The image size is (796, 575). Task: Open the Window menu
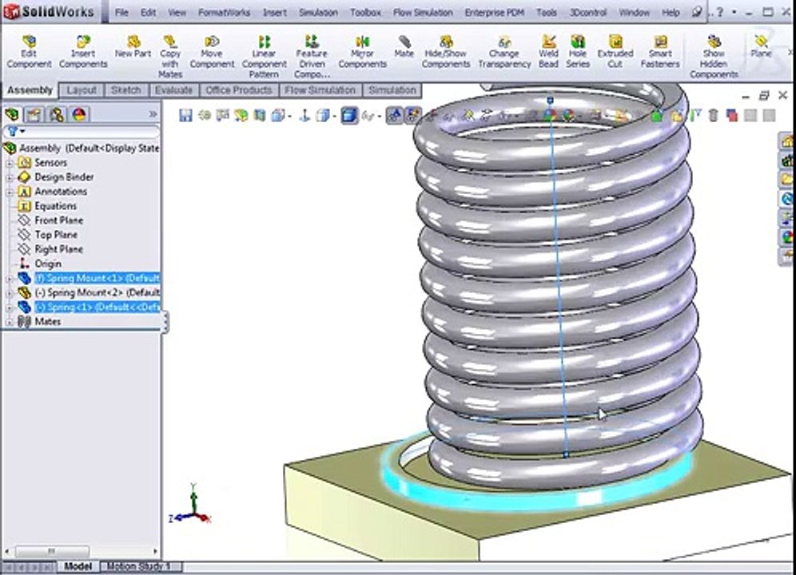point(634,12)
